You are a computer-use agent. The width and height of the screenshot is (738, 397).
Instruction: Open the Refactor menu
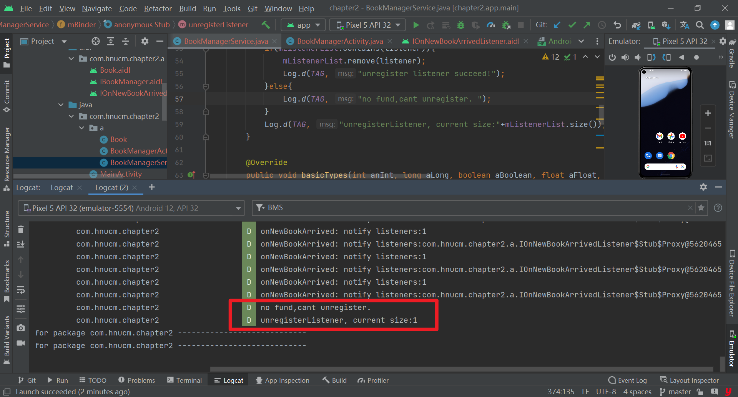pyautogui.click(x=158, y=8)
